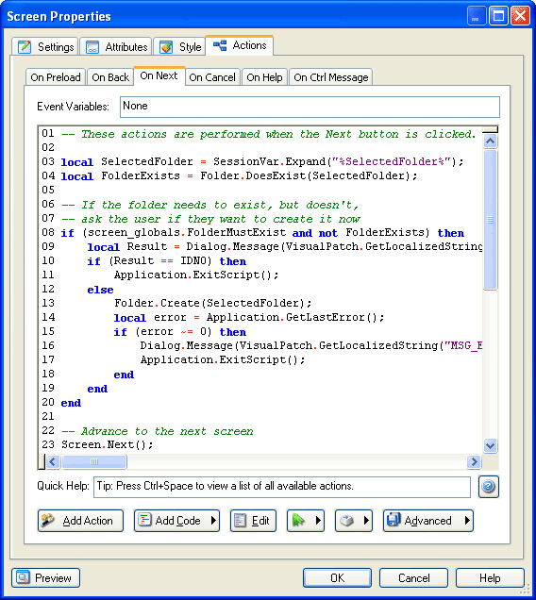This screenshot has width=536, height=600.
Task: Select the On Ctrl Message tab
Action: (331, 77)
